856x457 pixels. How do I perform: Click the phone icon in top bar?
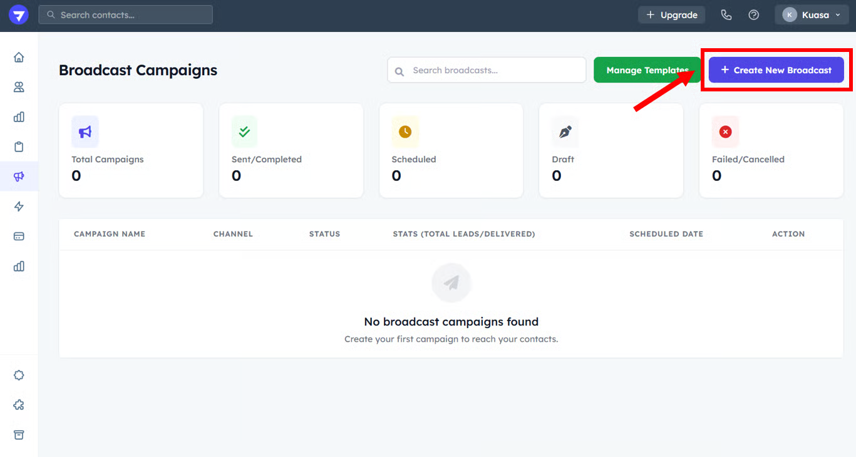[x=726, y=15]
